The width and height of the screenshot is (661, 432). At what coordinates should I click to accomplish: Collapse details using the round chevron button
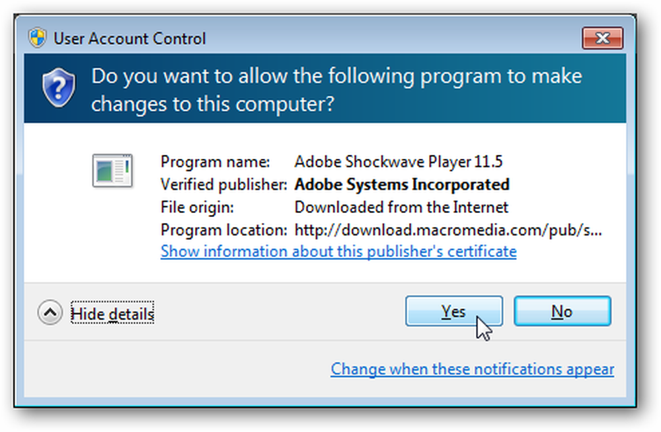click(50, 313)
